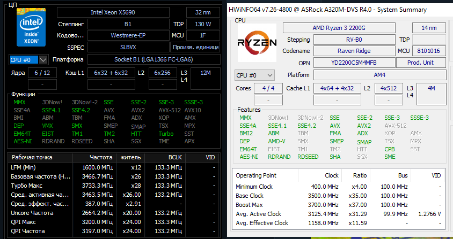
Task: Click the 6 / 12 cores value
Action: coord(42,73)
